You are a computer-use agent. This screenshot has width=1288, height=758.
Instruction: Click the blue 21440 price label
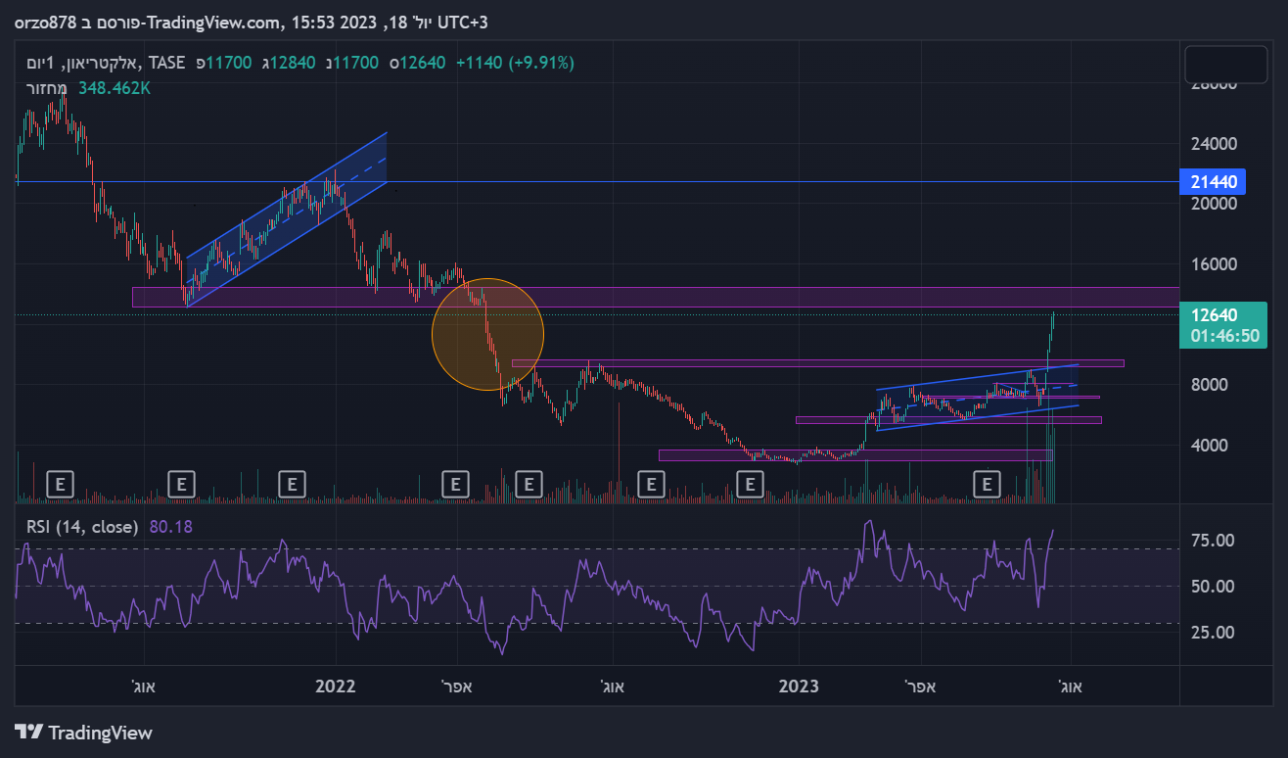point(1214,181)
